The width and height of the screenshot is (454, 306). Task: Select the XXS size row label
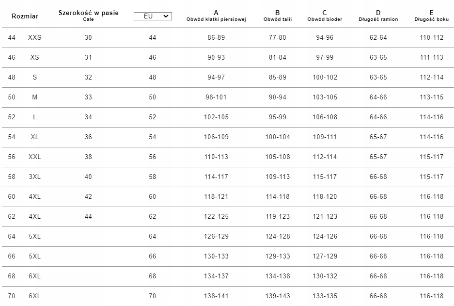pyautogui.click(x=35, y=37)
